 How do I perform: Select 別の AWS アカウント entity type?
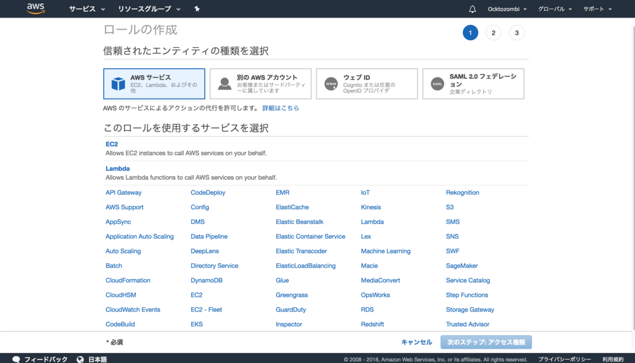[260, 84]
